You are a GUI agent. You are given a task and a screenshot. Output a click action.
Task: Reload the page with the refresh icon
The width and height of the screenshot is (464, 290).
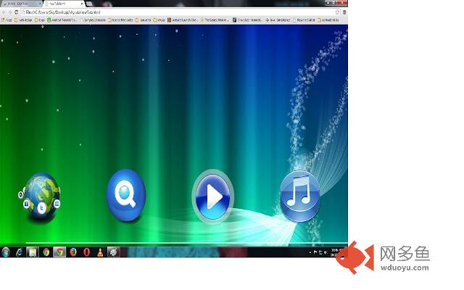[16, 12]
